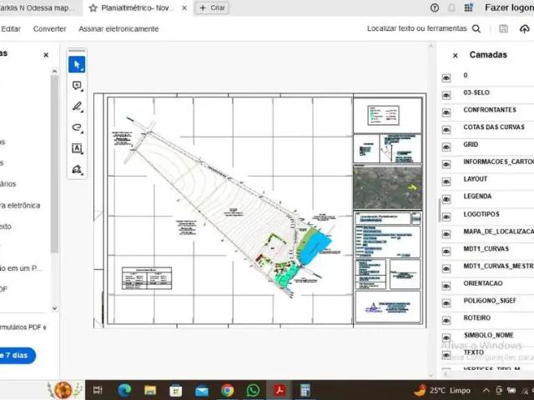Open the Editar menu
Viewport: 534px width, 400px height.
point(11,29)
